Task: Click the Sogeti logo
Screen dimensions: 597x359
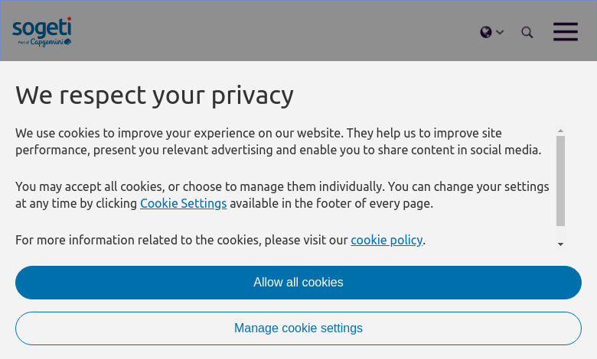Action: tap(41, 29)
